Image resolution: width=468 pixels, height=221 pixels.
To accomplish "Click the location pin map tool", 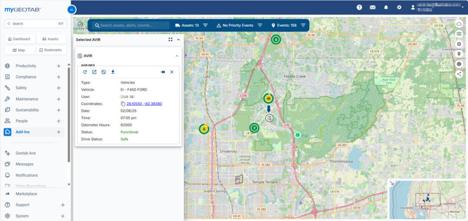I will (459, 54).
